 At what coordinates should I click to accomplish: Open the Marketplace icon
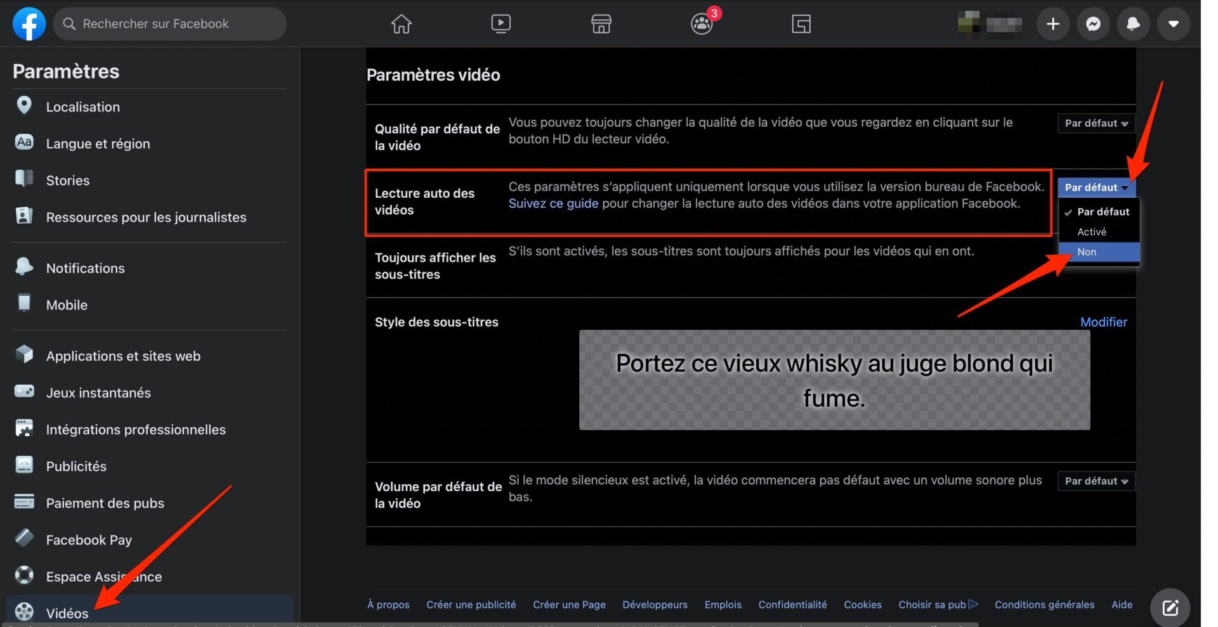(601, 24)
